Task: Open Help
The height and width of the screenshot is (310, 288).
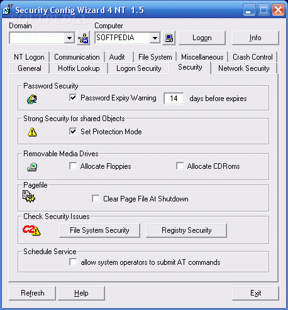Action: [x=81, y=293]
